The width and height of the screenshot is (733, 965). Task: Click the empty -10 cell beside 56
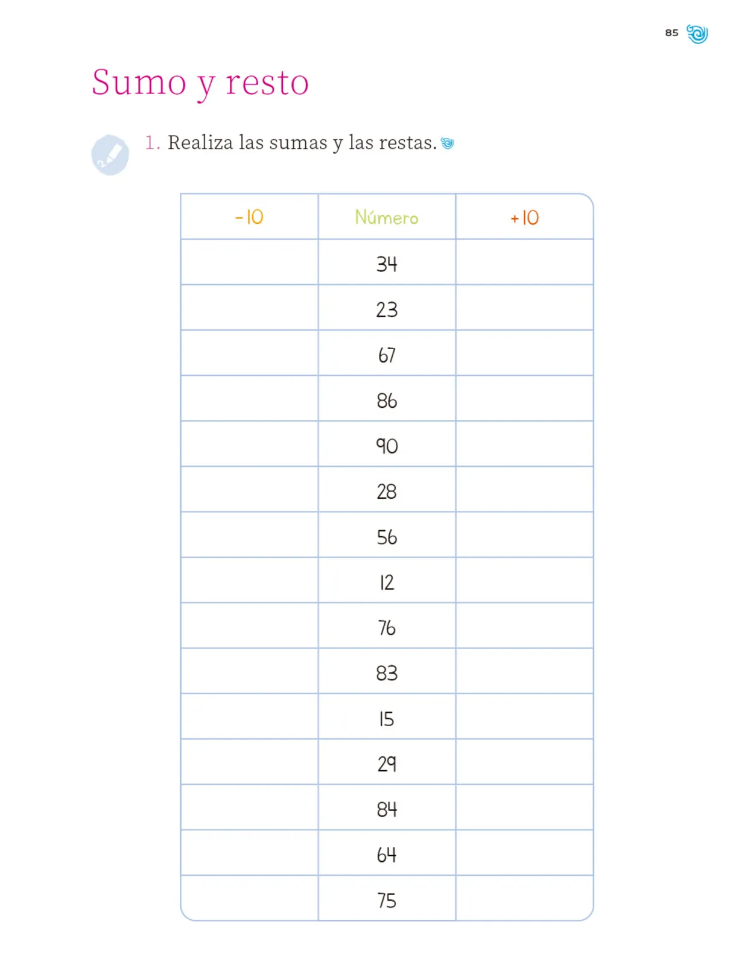[249, 535]
